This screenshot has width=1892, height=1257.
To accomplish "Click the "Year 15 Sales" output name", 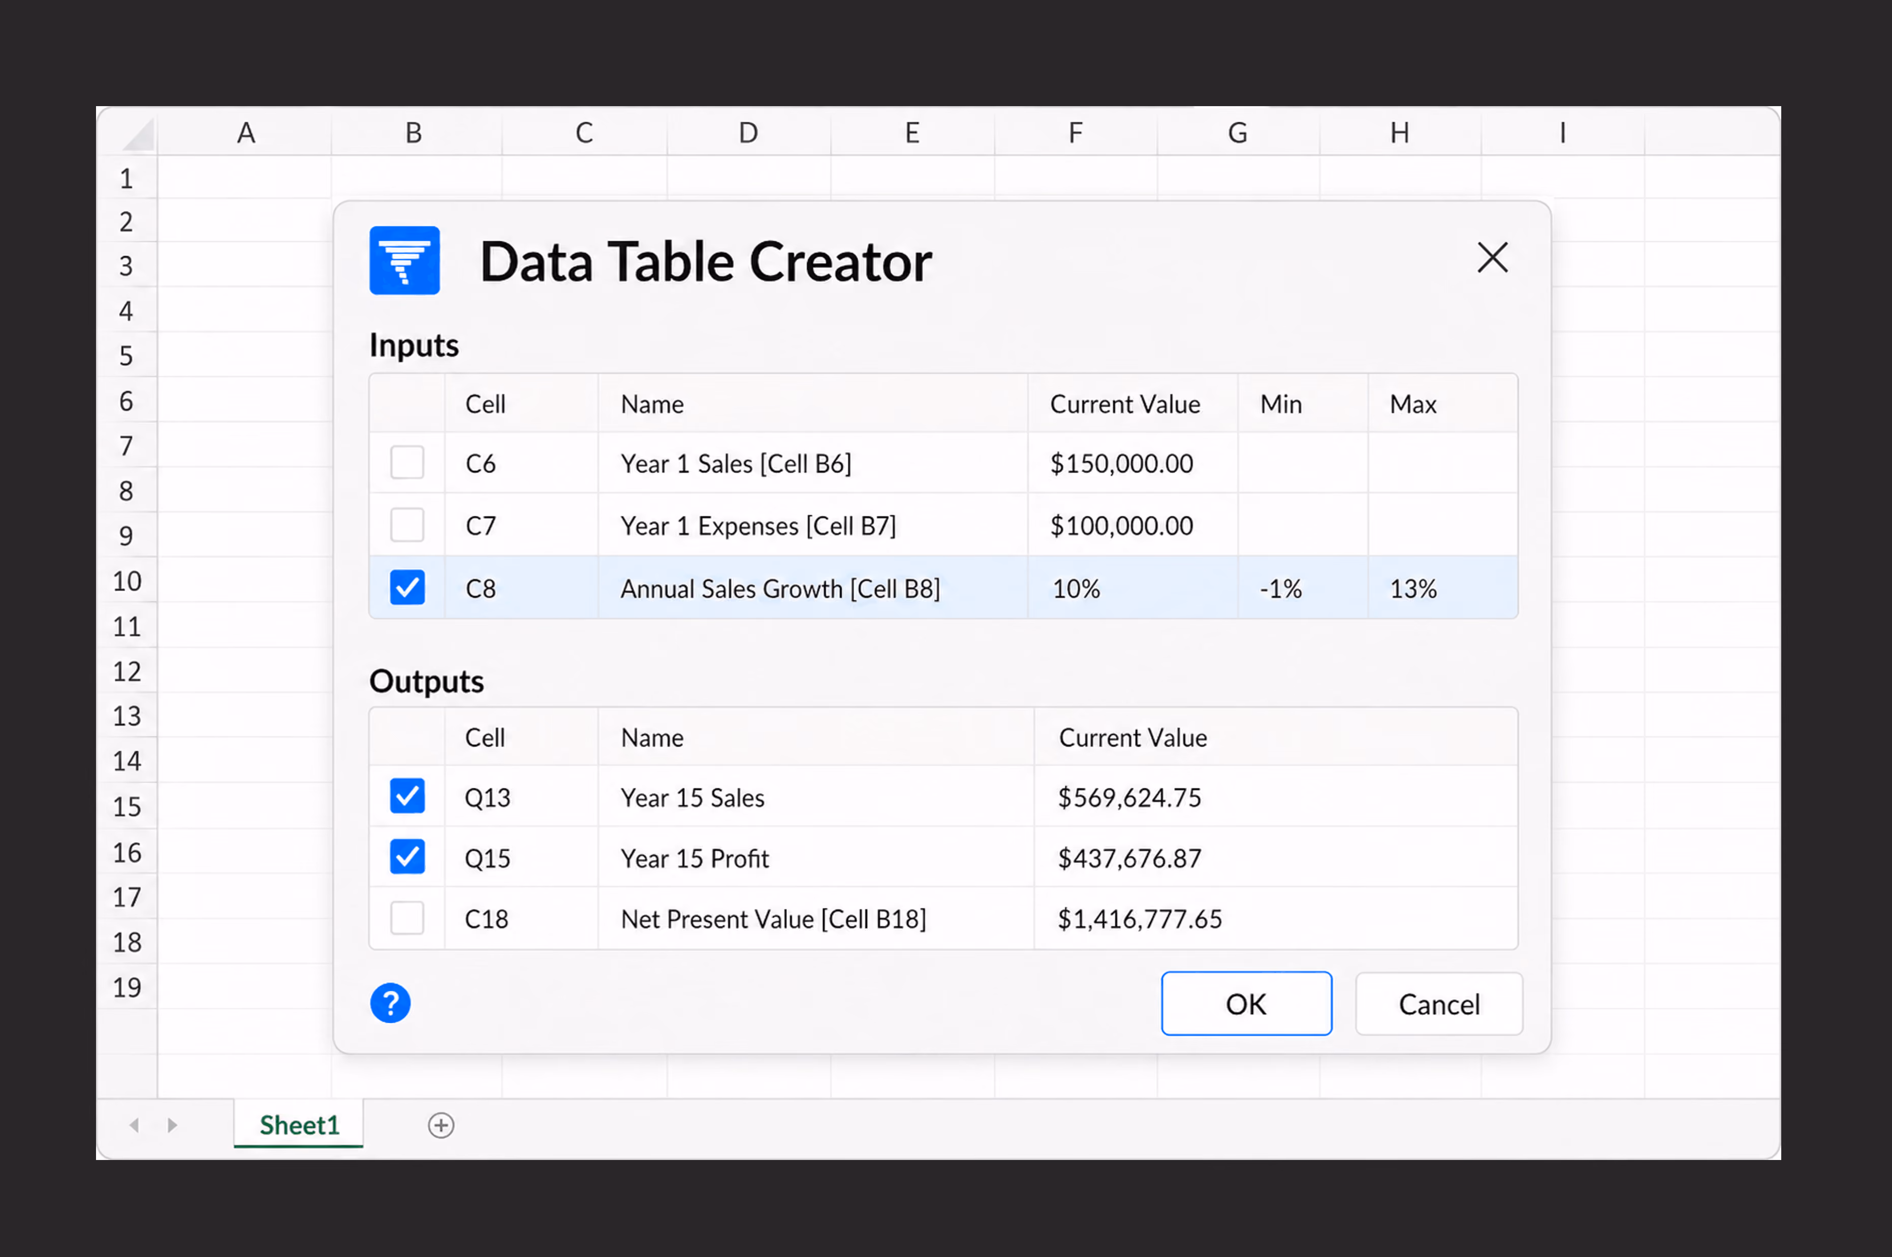I will click(x=692, y=798).
